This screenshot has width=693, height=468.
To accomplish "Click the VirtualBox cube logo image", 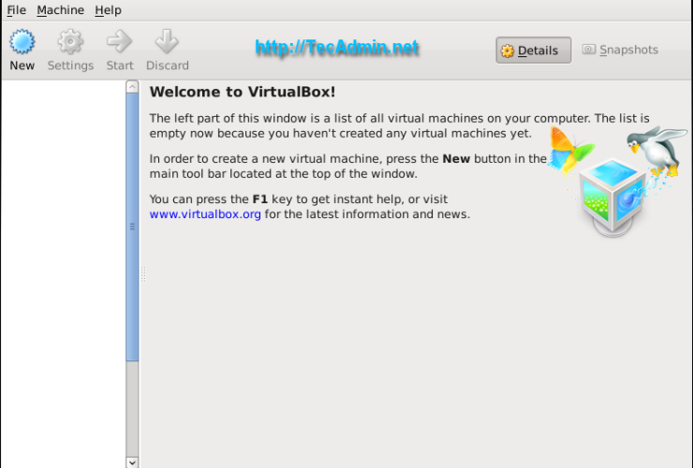I will tap(611, 197).
